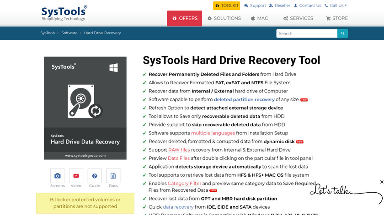Screen dimensions: 384x215
Task: Click the cogs icon beside SERVICES
Action: tap(286, 18)
